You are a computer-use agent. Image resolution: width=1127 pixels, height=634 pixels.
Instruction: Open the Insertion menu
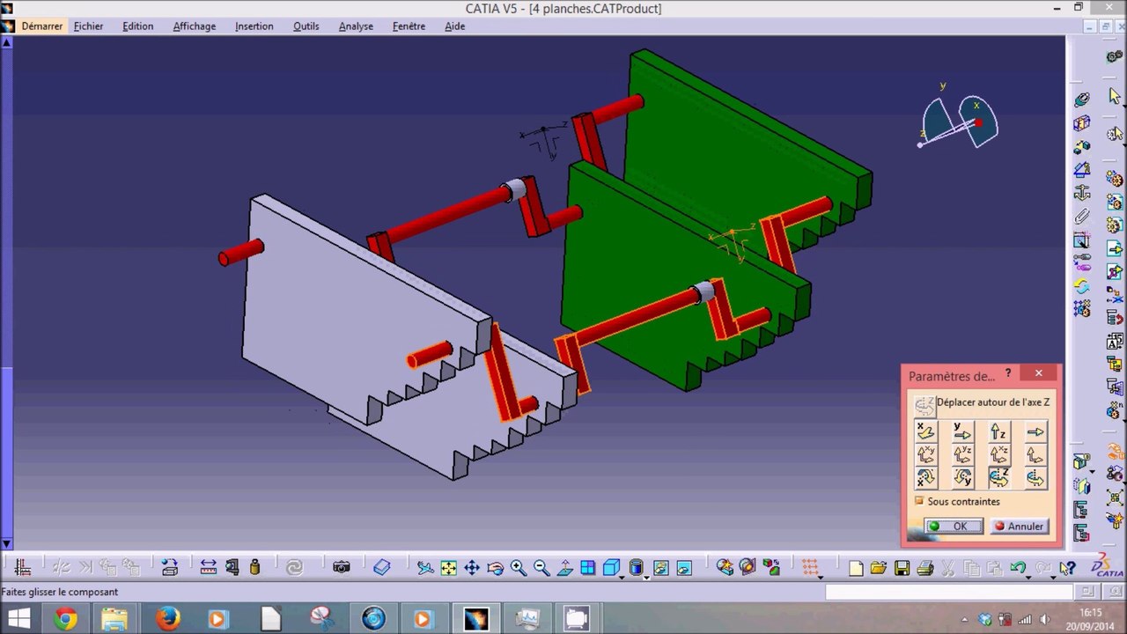click(254, 26)
